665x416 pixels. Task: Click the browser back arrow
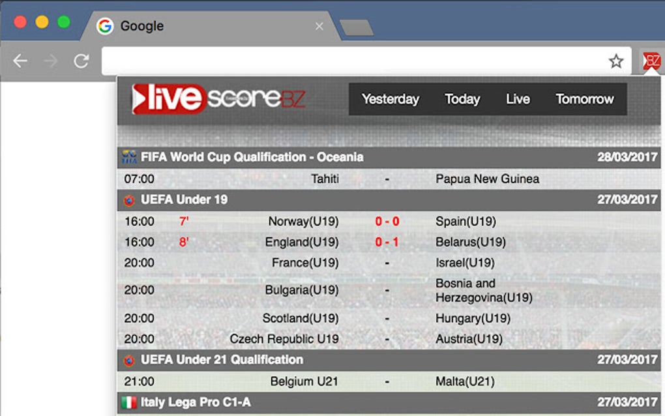(20, 60)
